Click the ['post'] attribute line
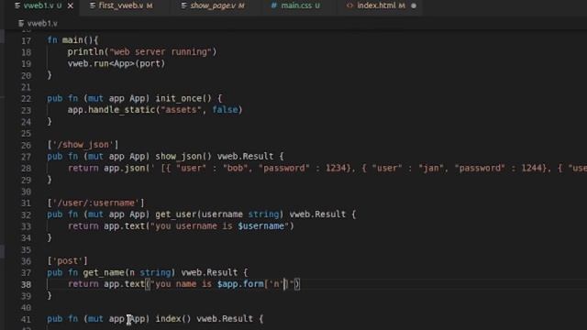The width and height of the screenshot is (587, 330). point(67,260)
